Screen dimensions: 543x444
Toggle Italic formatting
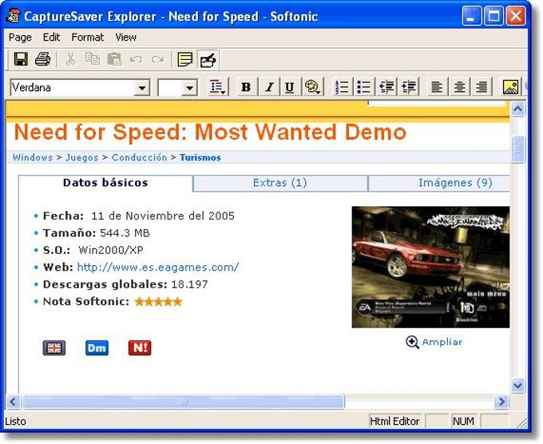click(x=269, y=86)
